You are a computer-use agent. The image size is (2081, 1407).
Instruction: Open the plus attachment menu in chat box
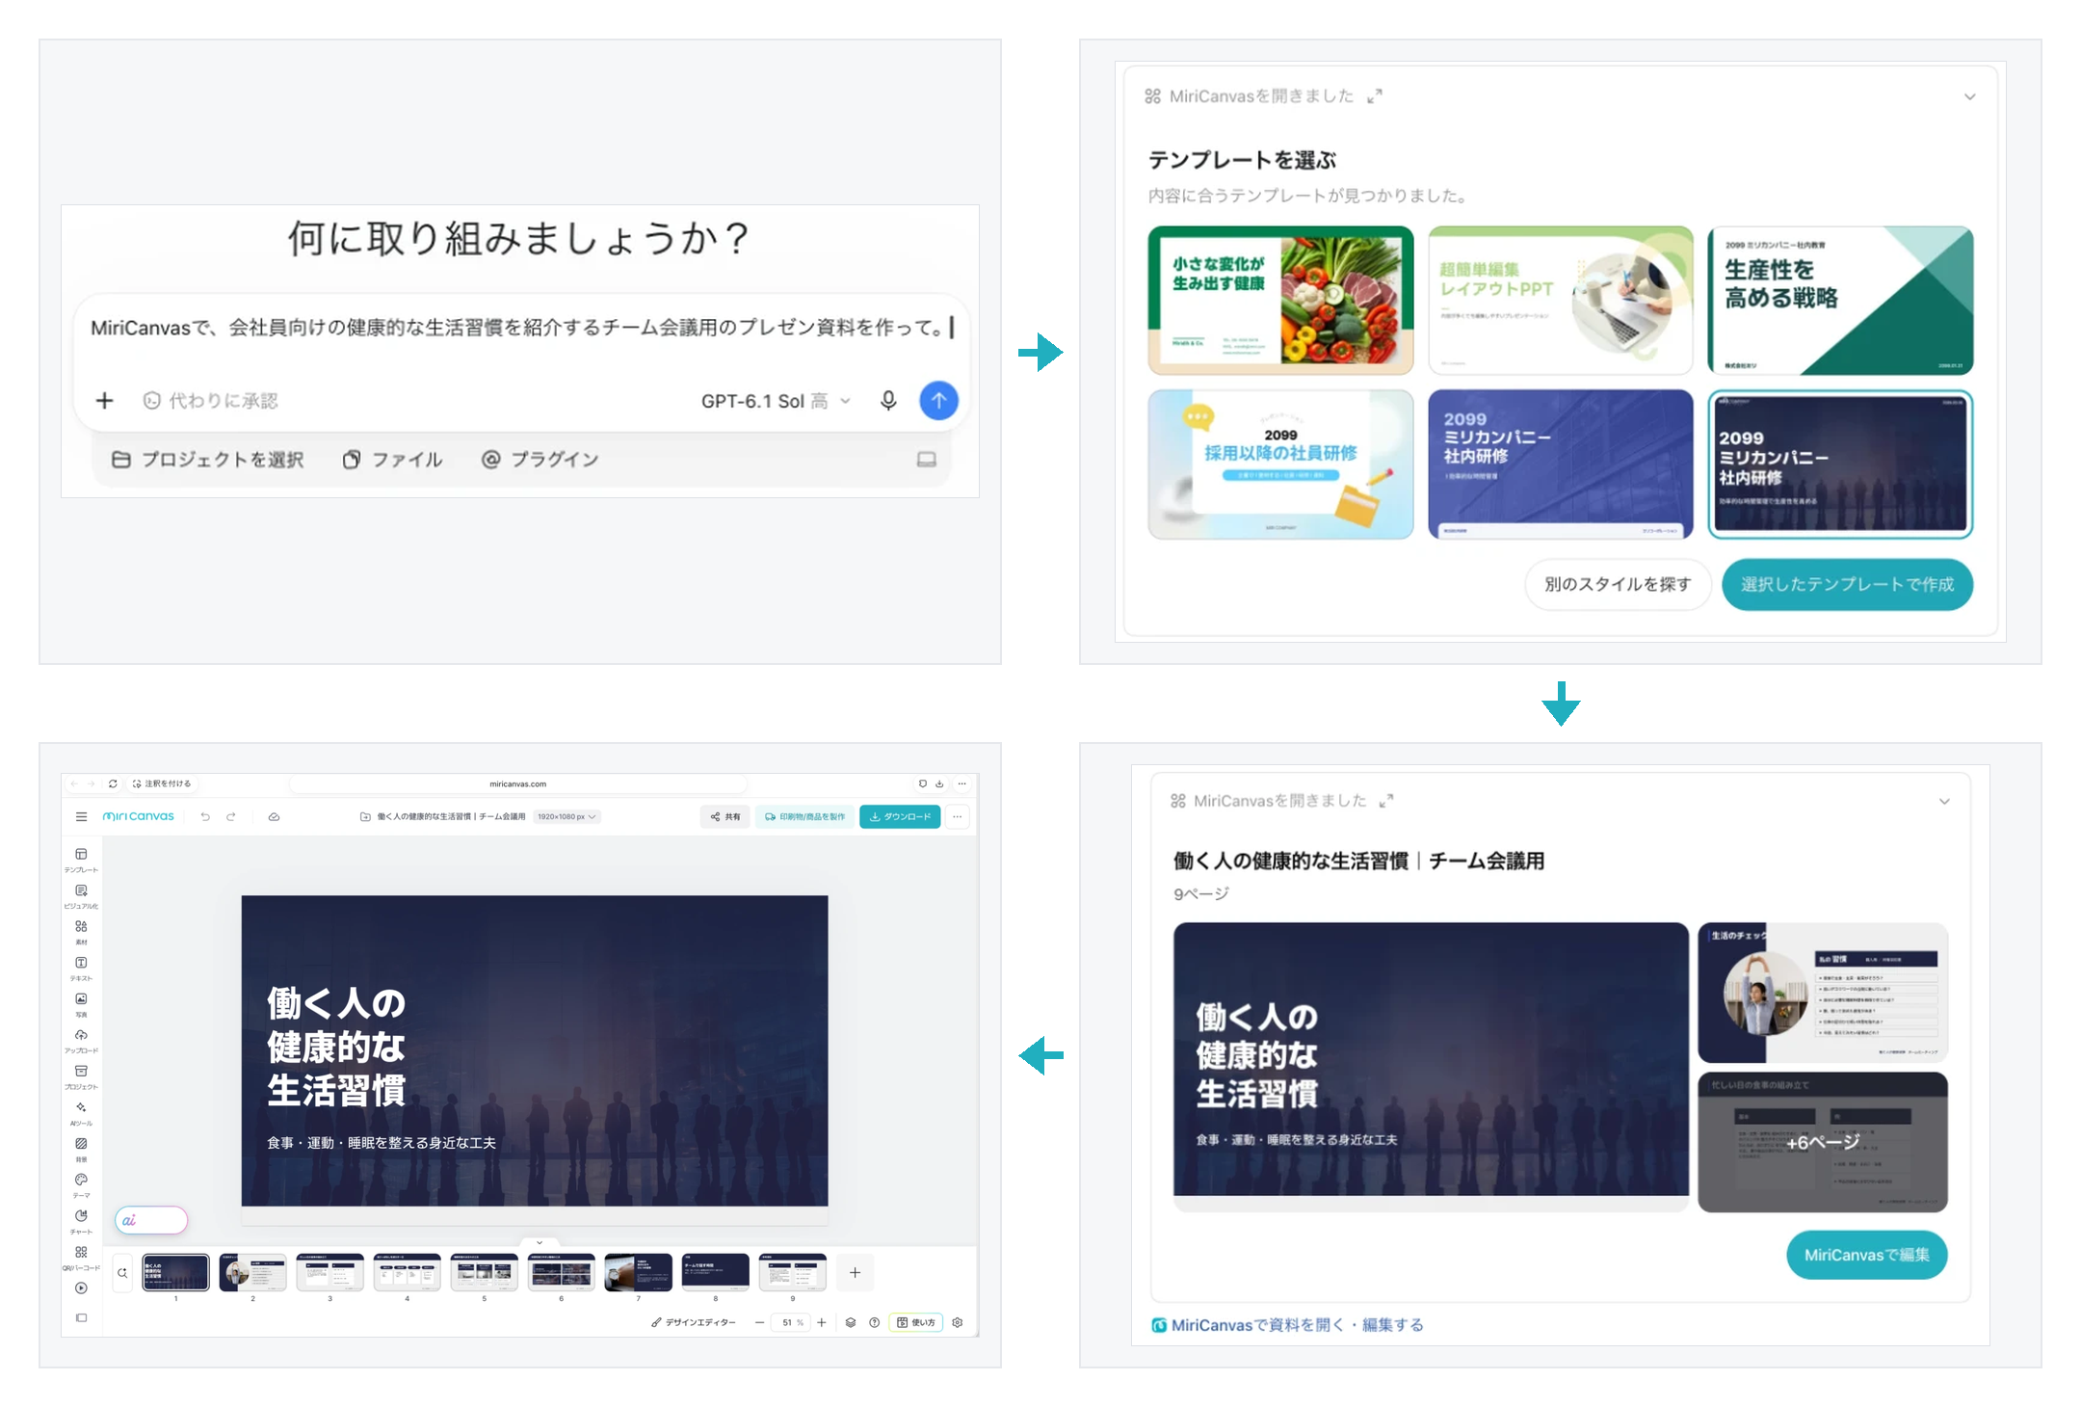pyautogui.click(x=105, y=401)
